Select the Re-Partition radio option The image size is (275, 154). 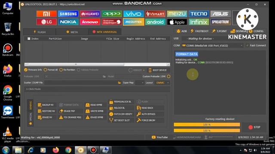click(67, 70)
